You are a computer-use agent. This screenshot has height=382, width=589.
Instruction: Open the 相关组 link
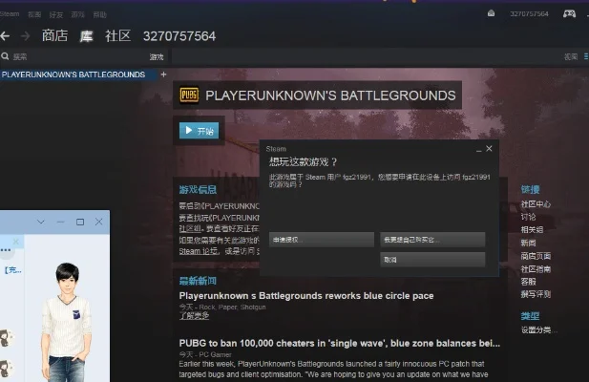tap(532, 230)
